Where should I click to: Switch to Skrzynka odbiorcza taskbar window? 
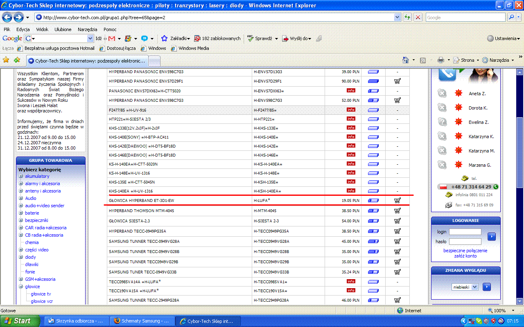tap(76, 321)
